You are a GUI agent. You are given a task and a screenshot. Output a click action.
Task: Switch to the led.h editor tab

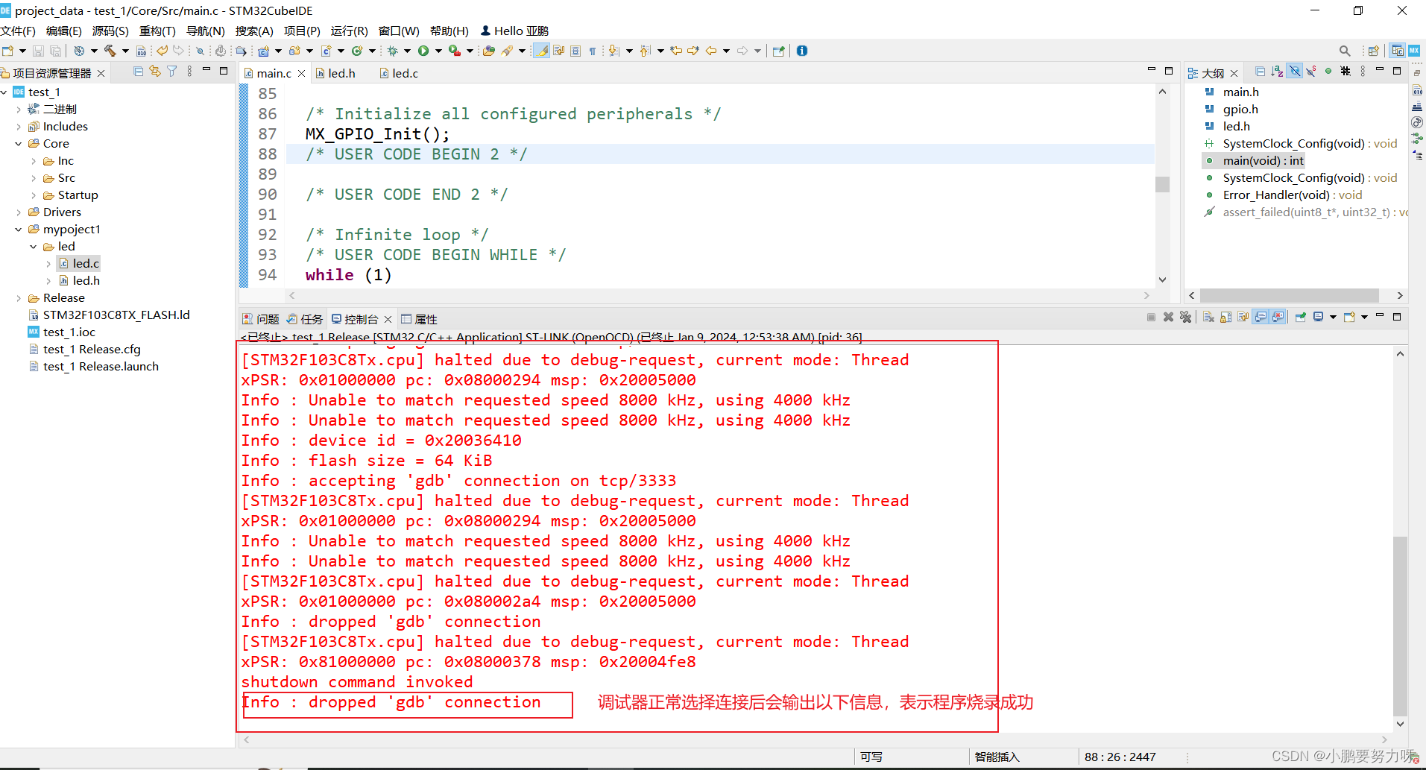(x=335, y=73)
